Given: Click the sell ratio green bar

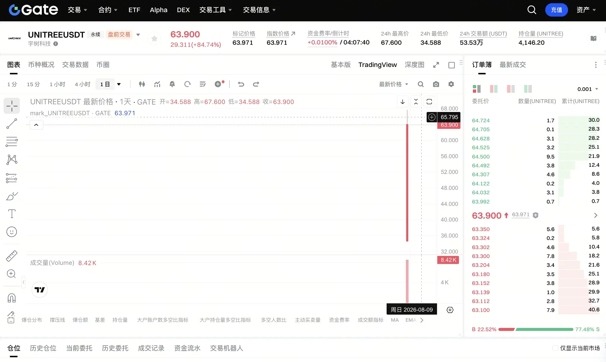Looking at the screenshot, I should [544, 329].
